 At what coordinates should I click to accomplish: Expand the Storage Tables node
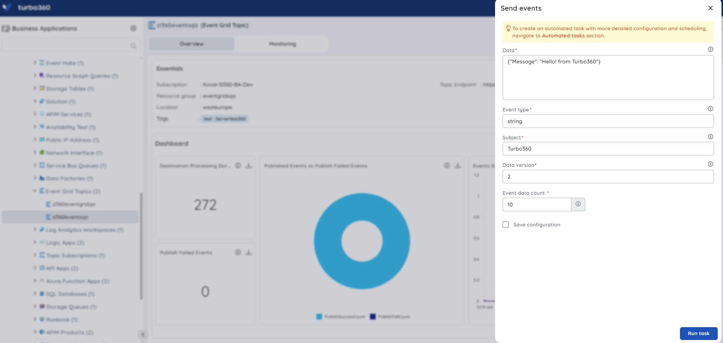pyautogui.click(x=35, y=88)
